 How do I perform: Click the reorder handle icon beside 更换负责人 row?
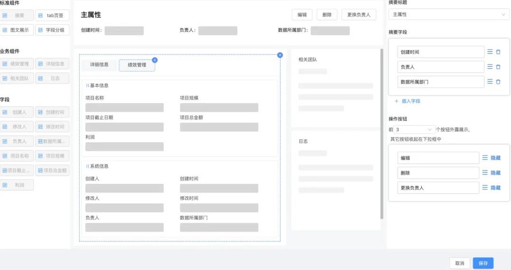(485, 188)
